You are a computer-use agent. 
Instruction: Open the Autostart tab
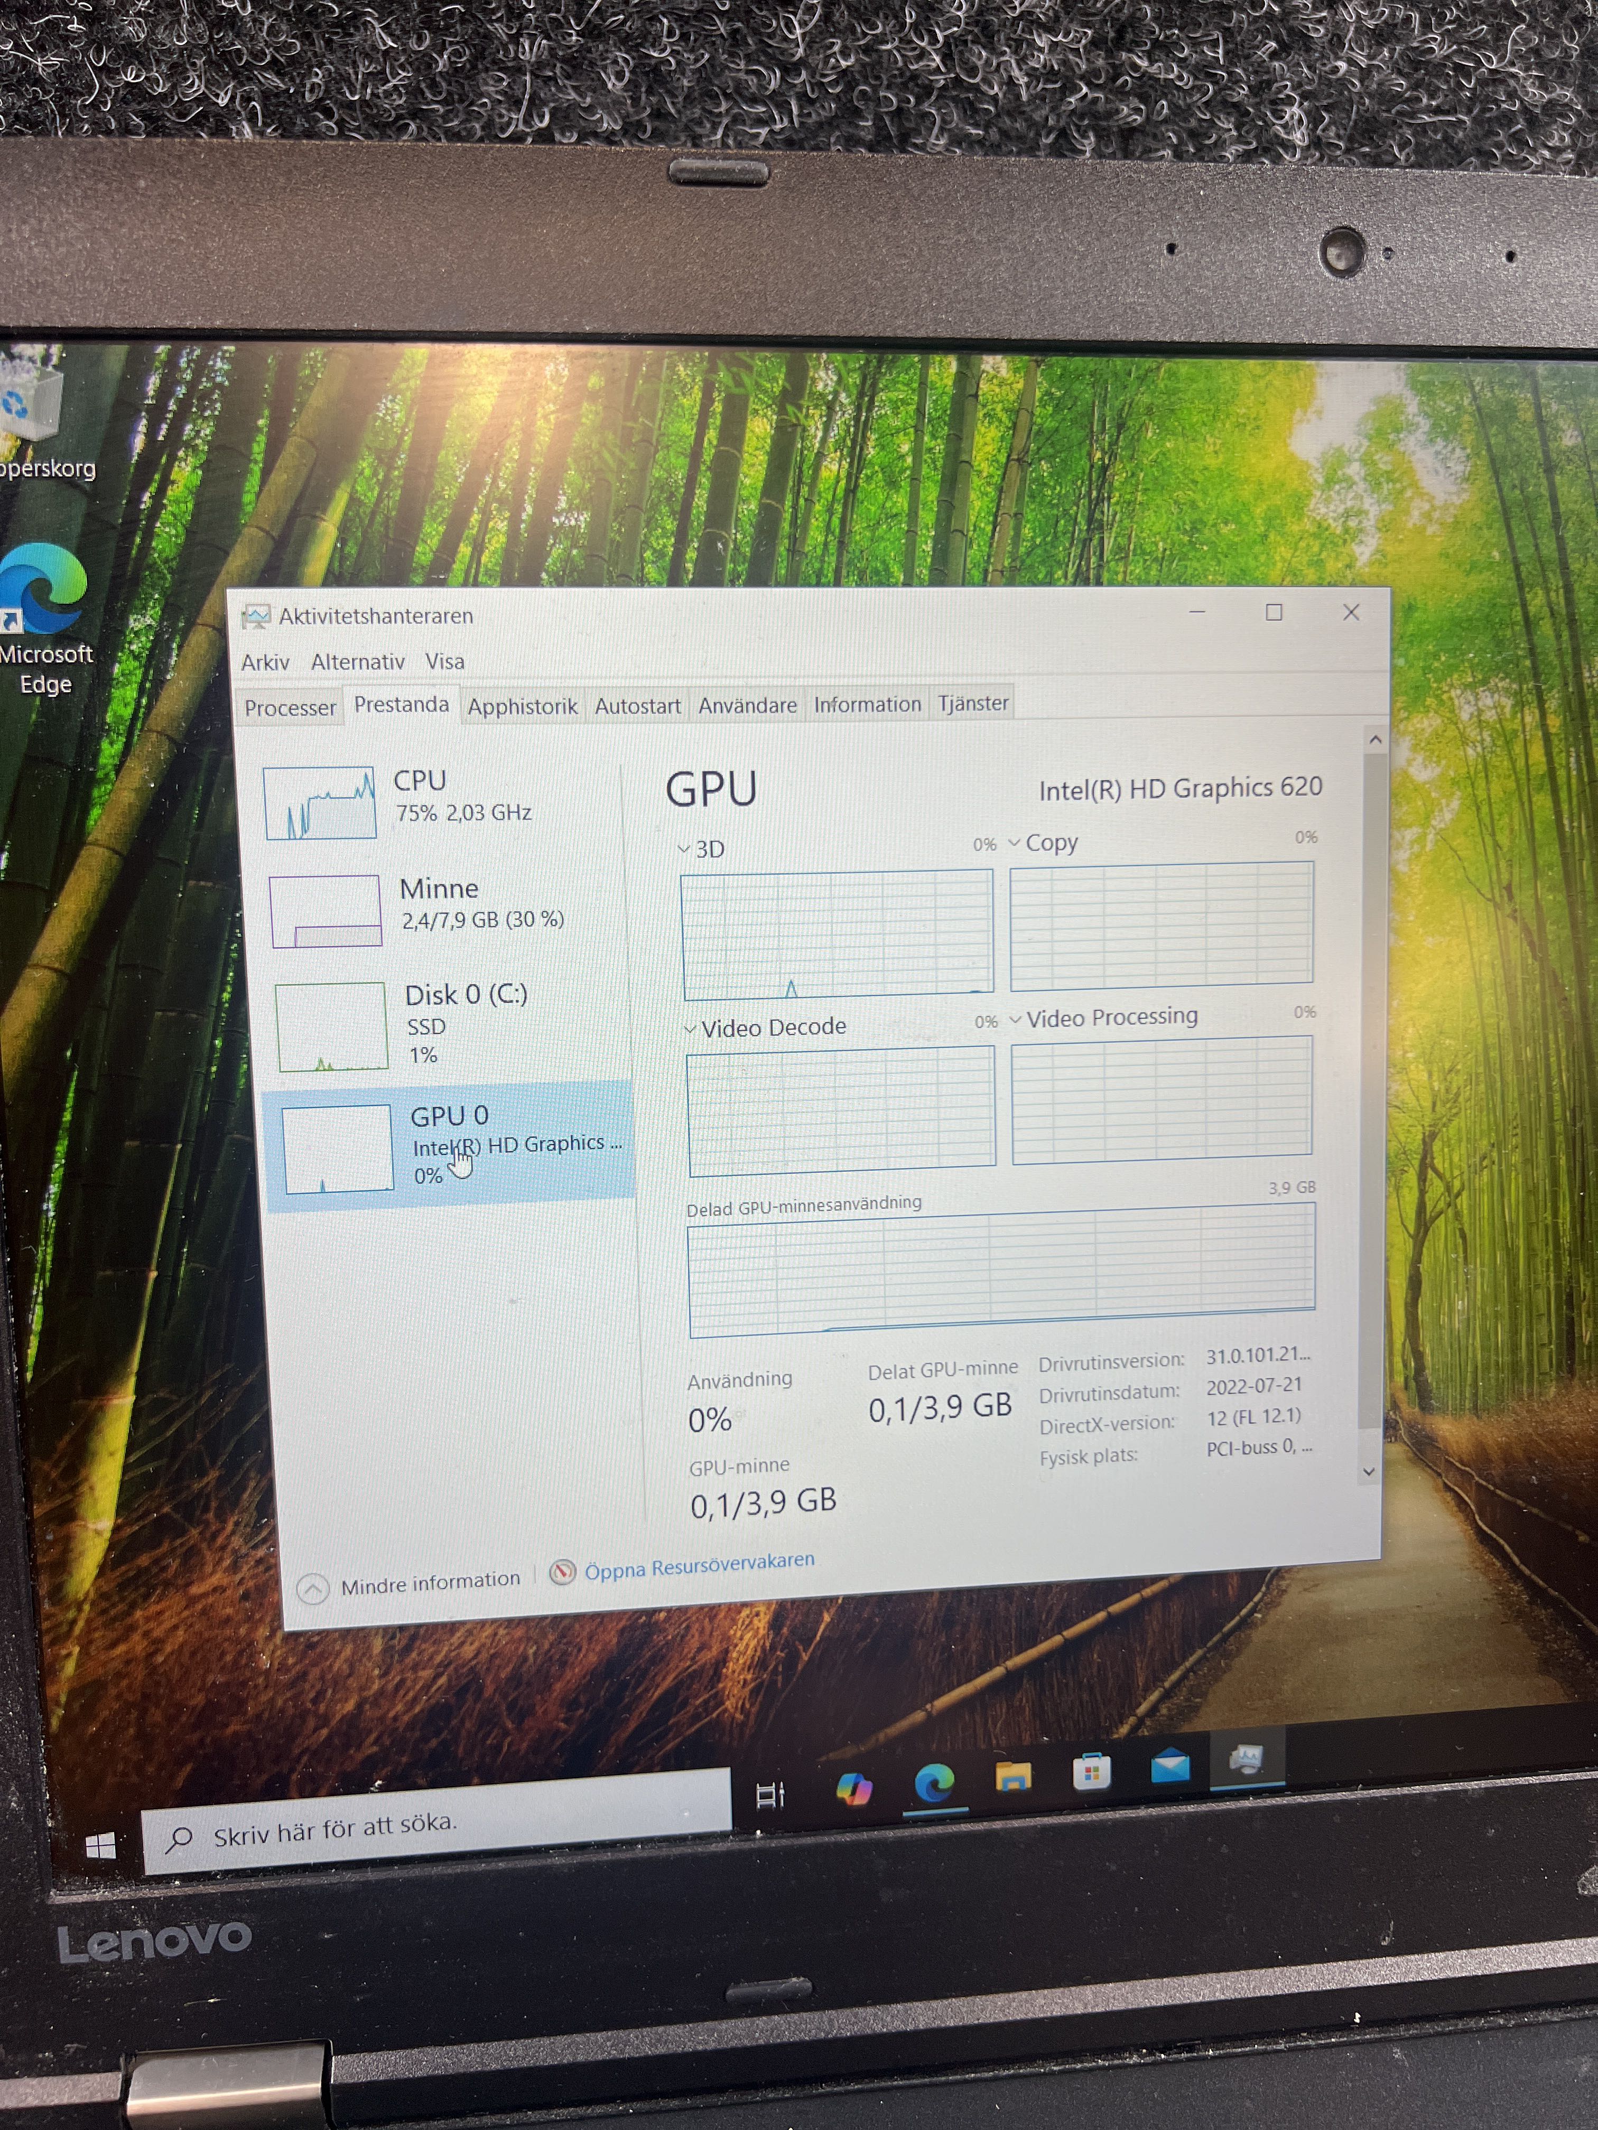coord(637,706)
